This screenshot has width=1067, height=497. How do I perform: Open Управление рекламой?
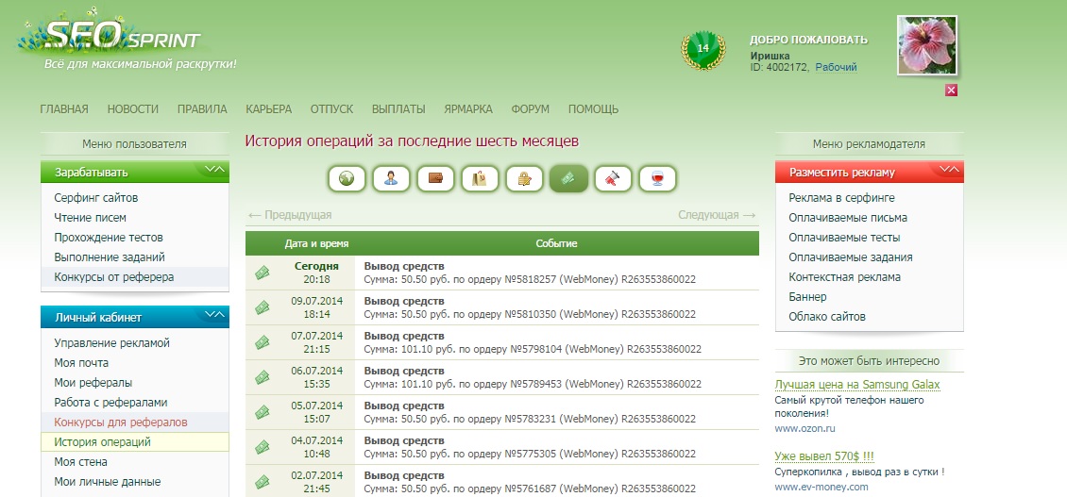[111, 342]
